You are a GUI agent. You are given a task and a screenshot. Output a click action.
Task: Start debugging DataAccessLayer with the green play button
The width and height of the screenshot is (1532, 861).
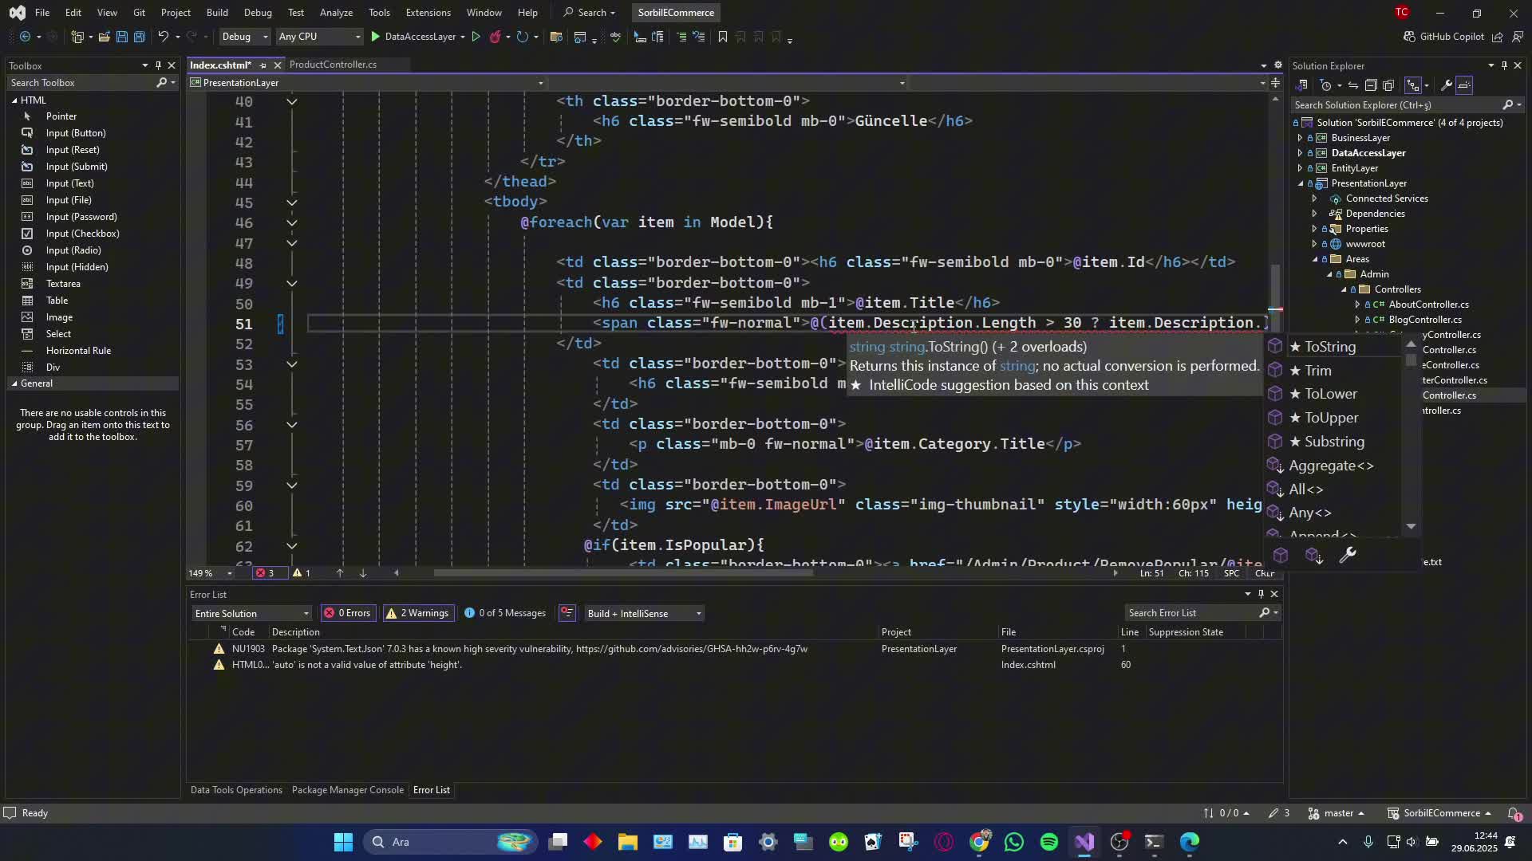375,37
